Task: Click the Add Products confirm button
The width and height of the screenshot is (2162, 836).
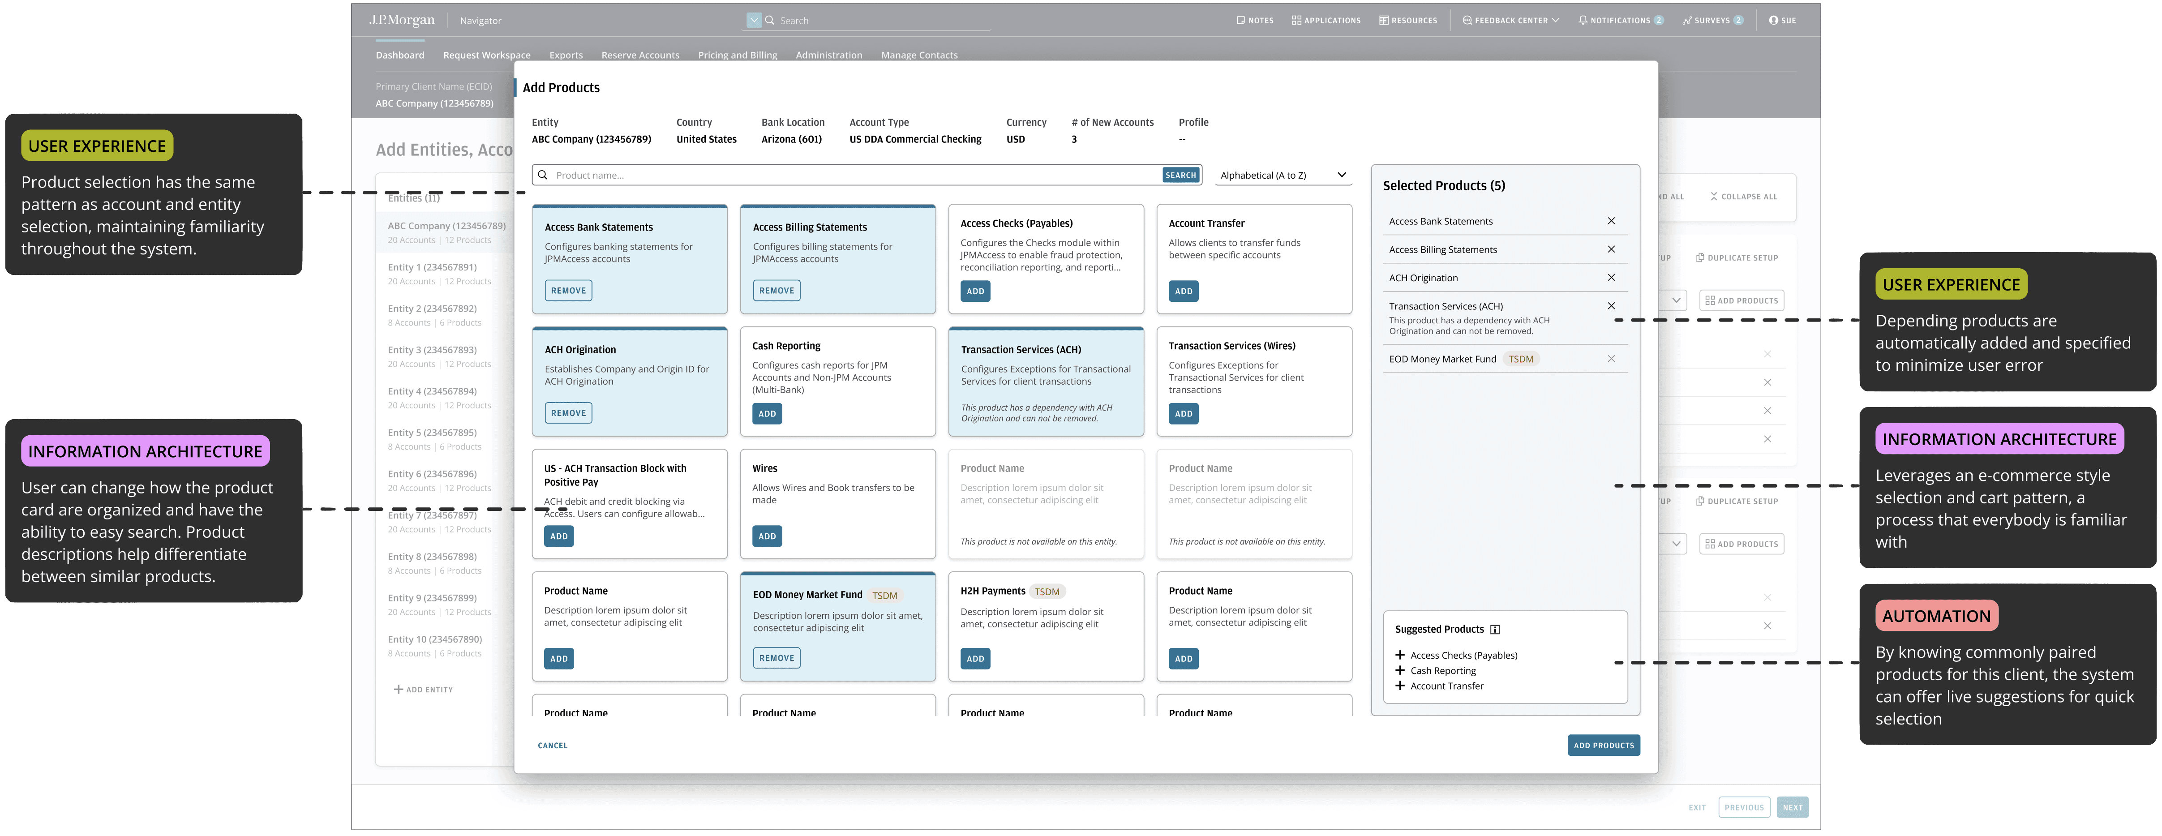Action: (x=1603, y=746)
